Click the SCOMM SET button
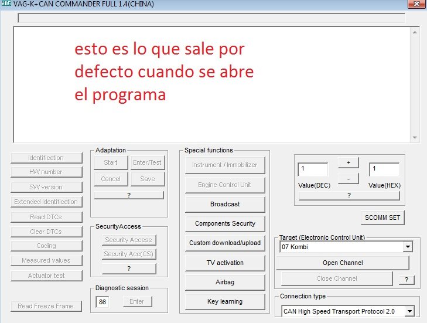This screenshot has width=427, height=323. (x=382, y=218)
